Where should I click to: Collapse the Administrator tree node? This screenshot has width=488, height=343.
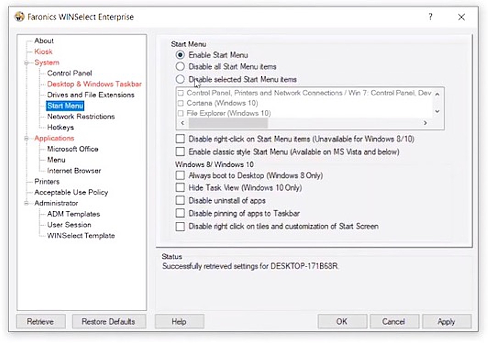(26, 203)
